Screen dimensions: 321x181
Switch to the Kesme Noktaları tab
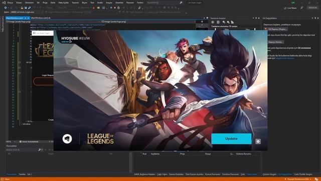[x=177, y=174]
